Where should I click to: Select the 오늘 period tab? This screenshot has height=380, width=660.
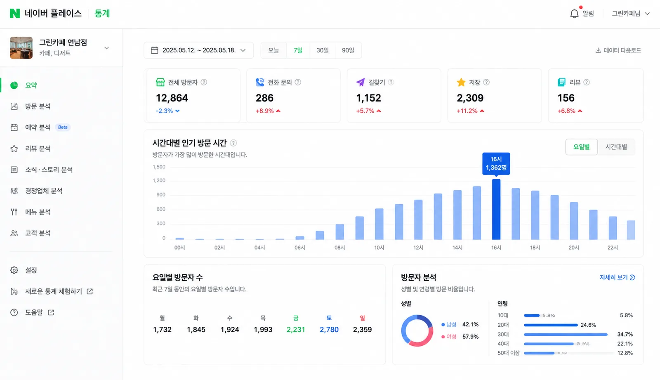click(x=273, y=50)
